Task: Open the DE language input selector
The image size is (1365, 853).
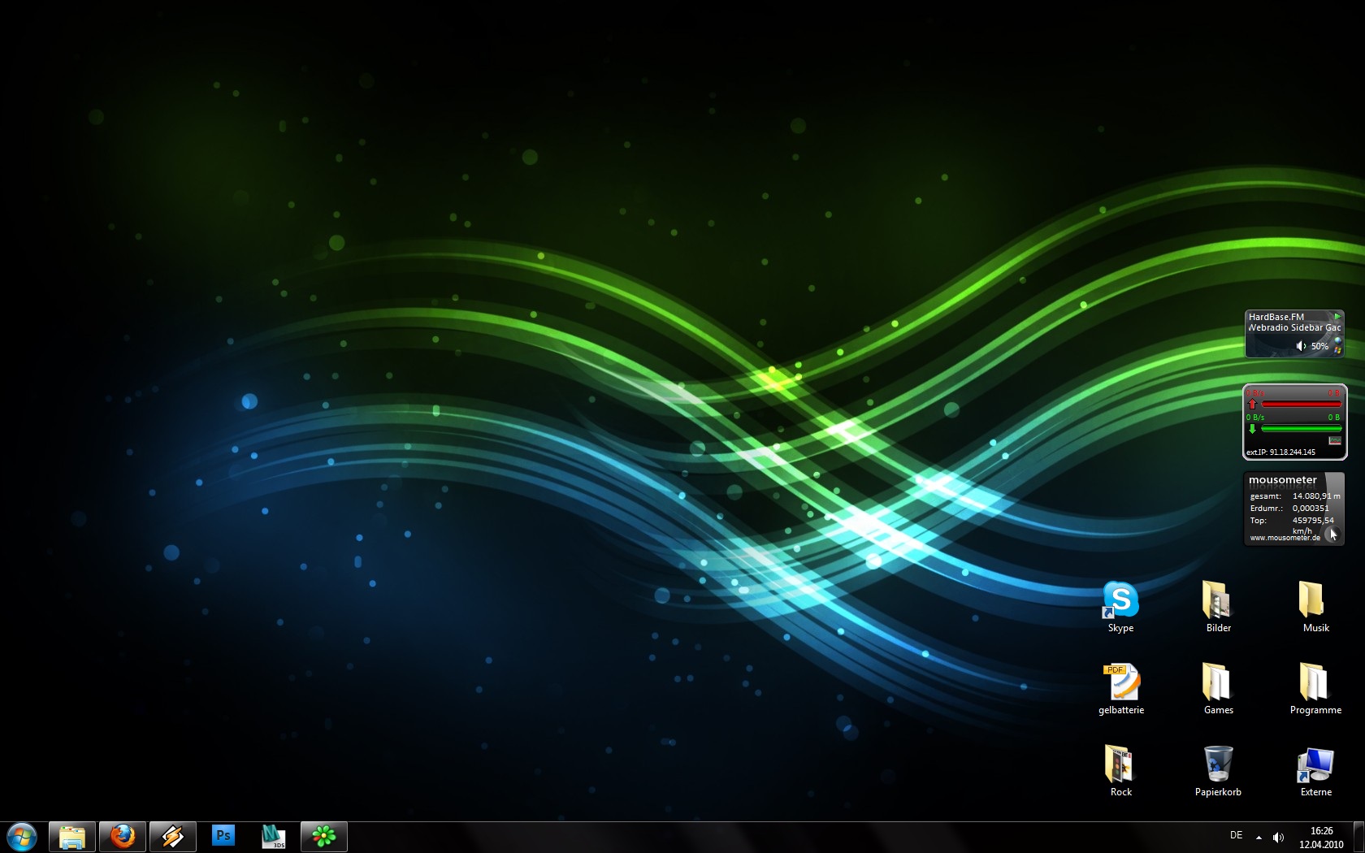Action: click(x=1236, y=835)
